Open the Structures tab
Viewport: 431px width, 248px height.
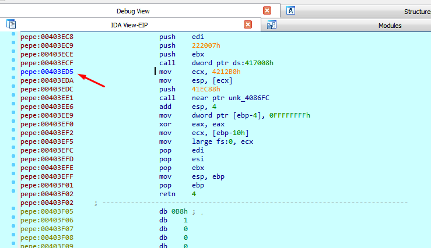point(417,12)
